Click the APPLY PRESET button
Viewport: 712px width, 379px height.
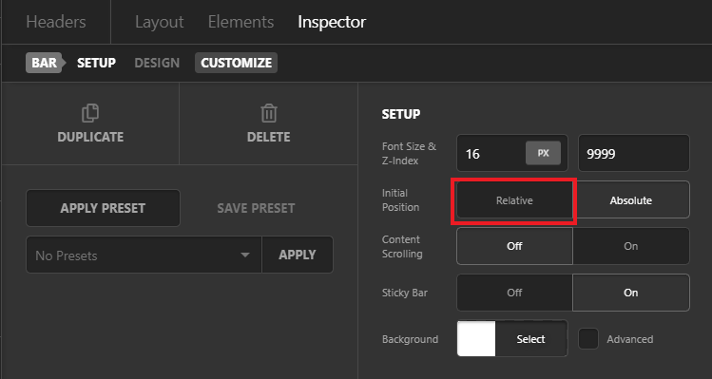click(x=103, y=208)
